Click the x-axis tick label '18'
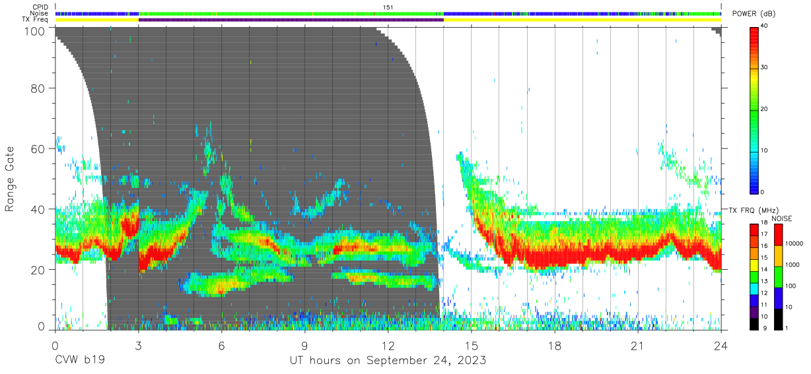811x374 pixels. 555,346
